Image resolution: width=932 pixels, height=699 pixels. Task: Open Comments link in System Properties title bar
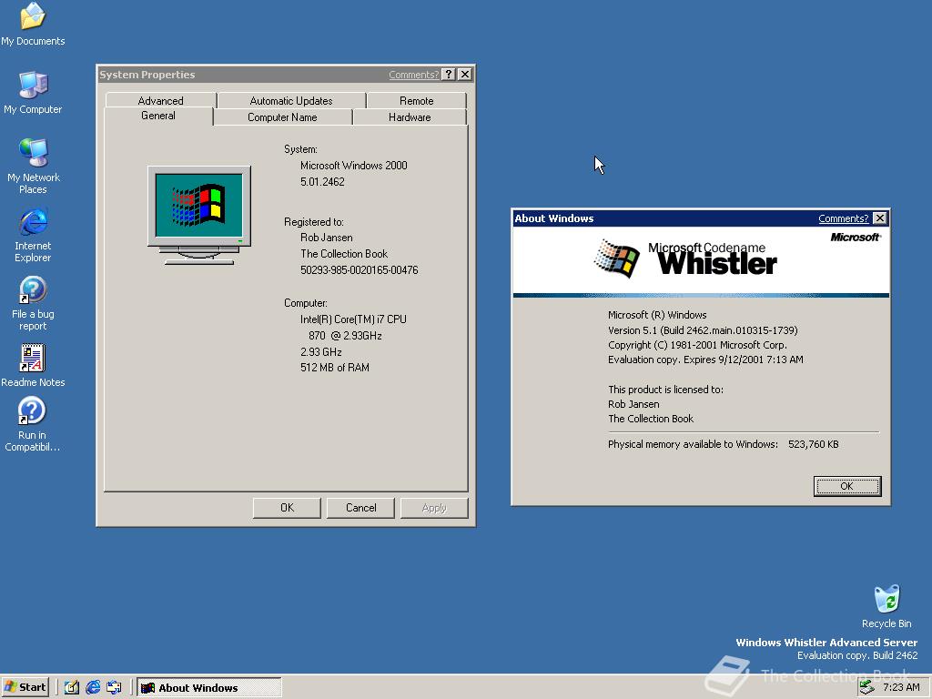[x=414, y=75]
